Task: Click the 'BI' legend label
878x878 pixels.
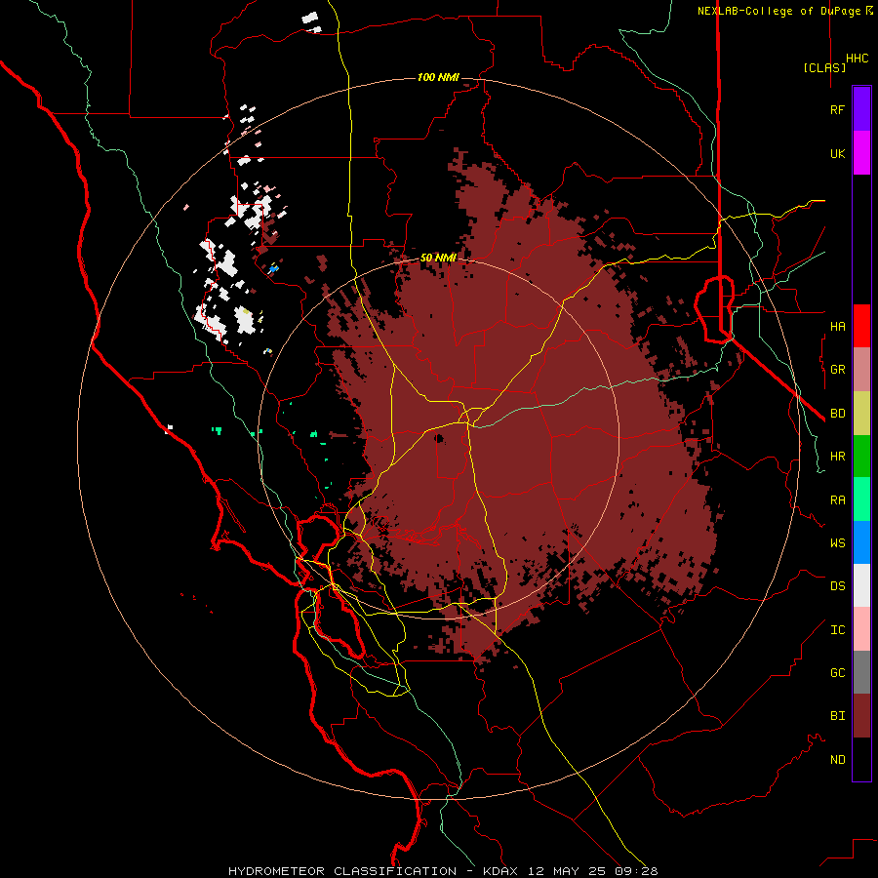Action: 837,716
